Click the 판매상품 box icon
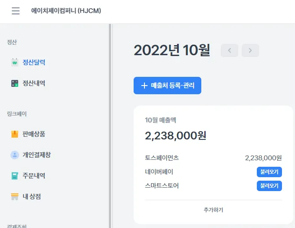Viewport: 295px width, 228px height. point(15,134)
